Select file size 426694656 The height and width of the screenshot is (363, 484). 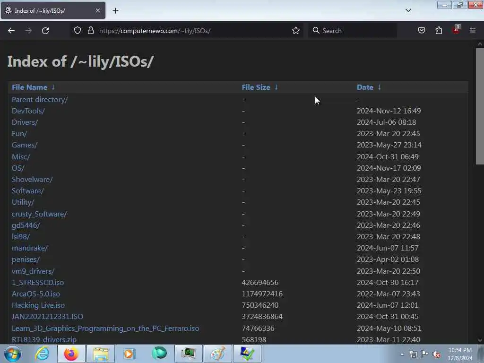(x=260, y=283)
